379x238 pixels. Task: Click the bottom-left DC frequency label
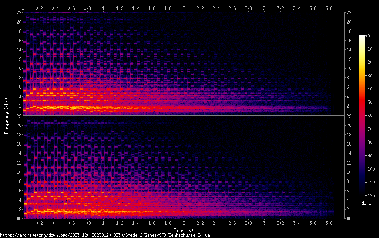[18, 219]
